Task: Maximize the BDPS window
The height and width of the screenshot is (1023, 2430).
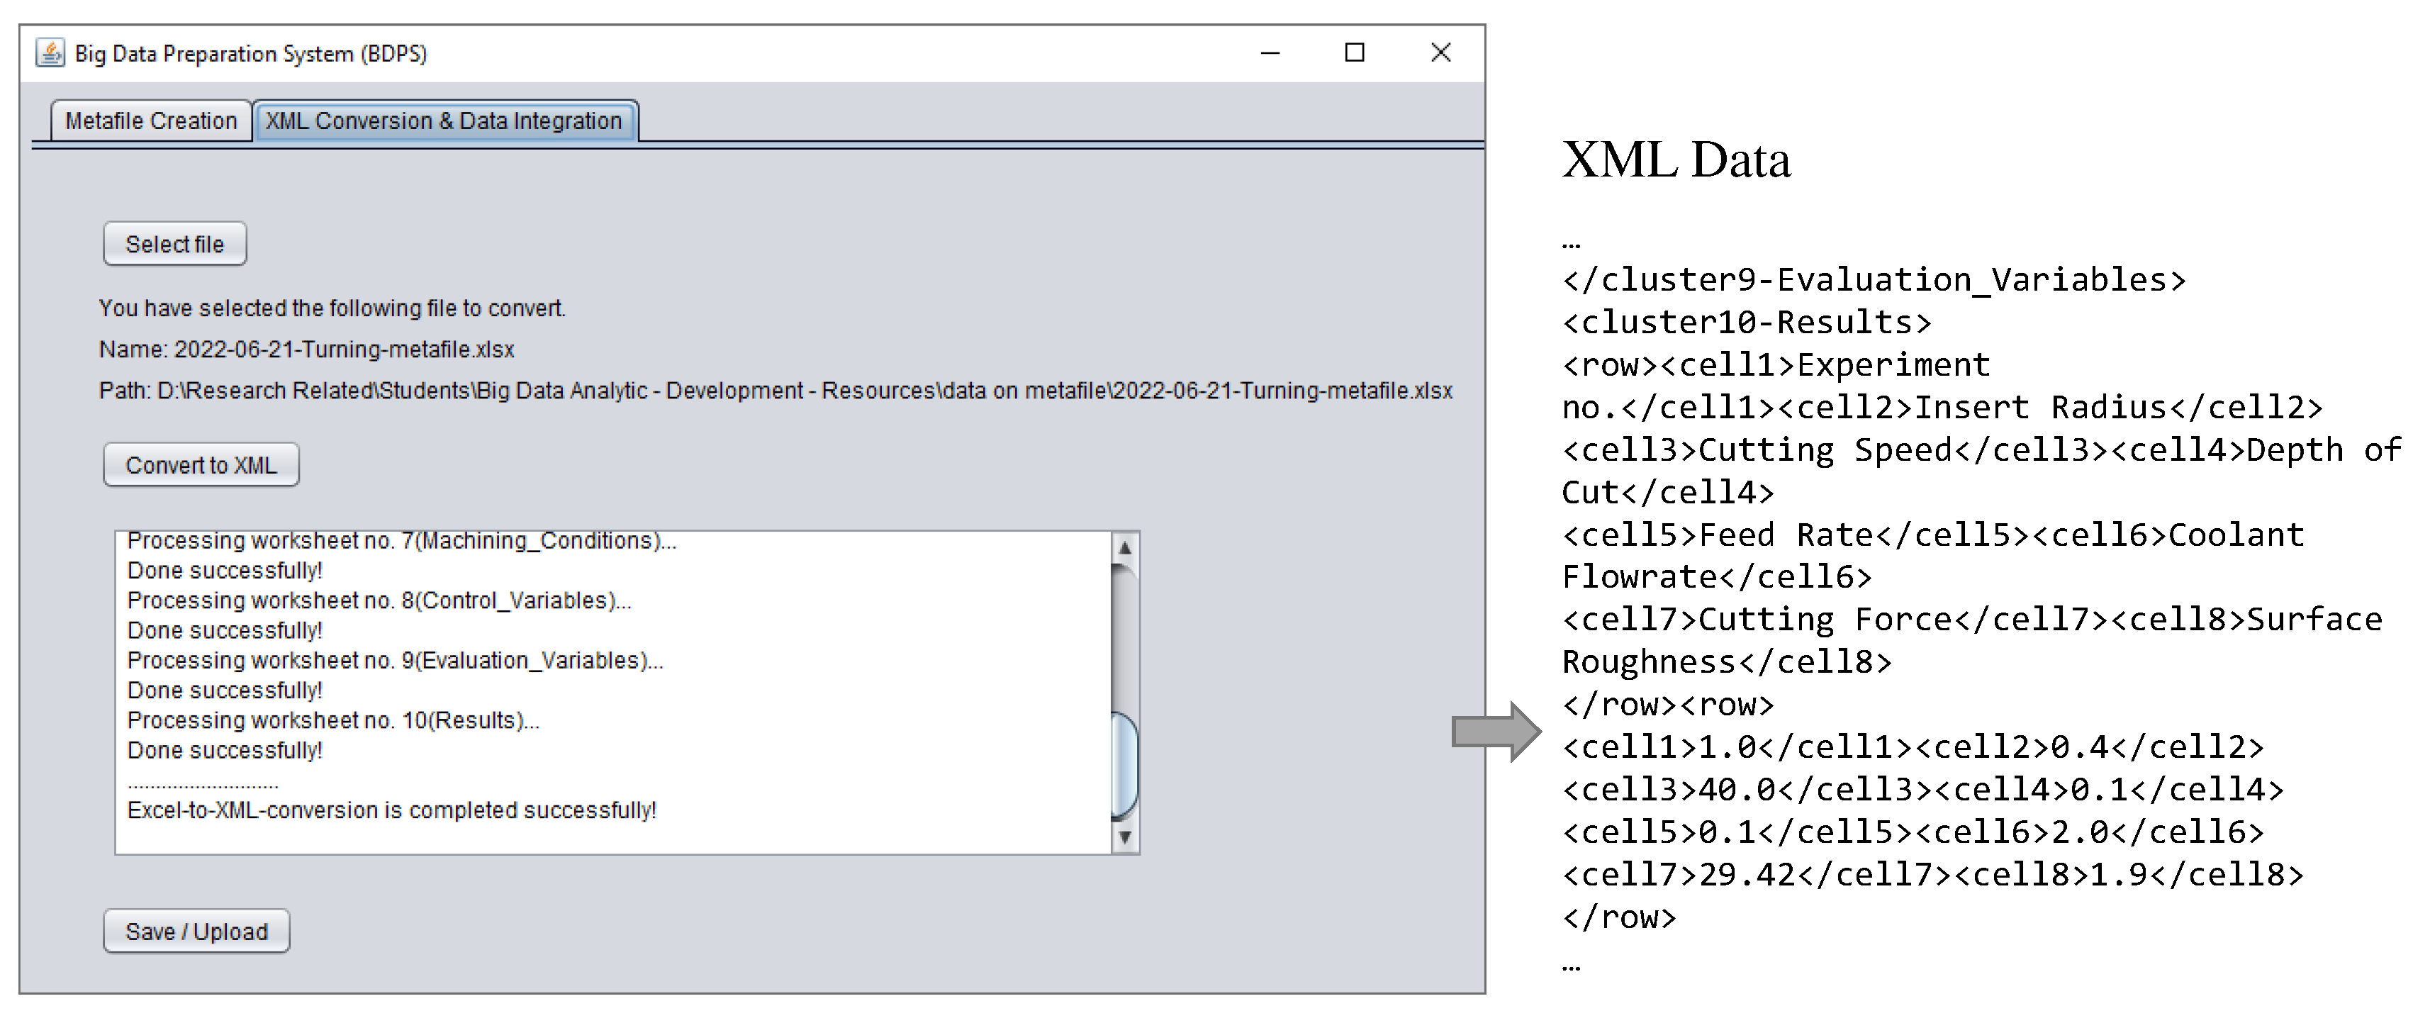Action: [1354, 53]
